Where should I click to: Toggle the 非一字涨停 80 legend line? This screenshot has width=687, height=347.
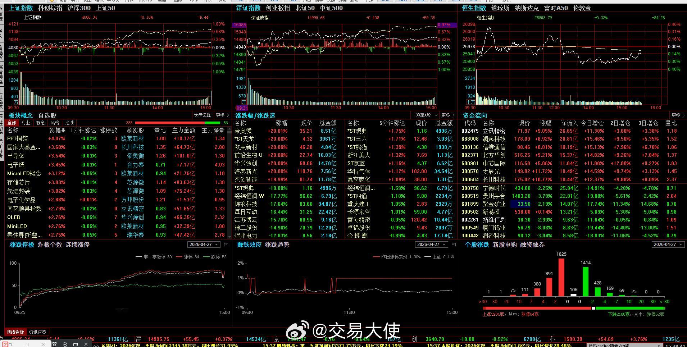click(154, 257)
